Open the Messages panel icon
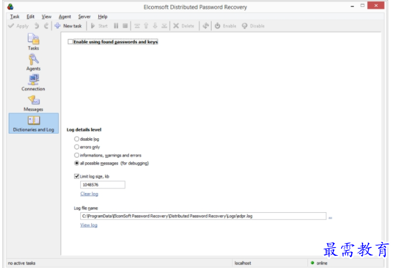This screenshot has height=268, width=394. (33, 103)
